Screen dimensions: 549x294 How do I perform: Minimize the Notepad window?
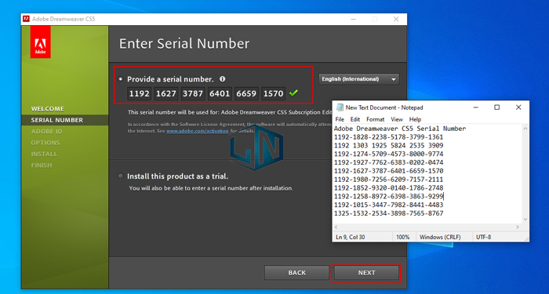[x=475, y=107]
